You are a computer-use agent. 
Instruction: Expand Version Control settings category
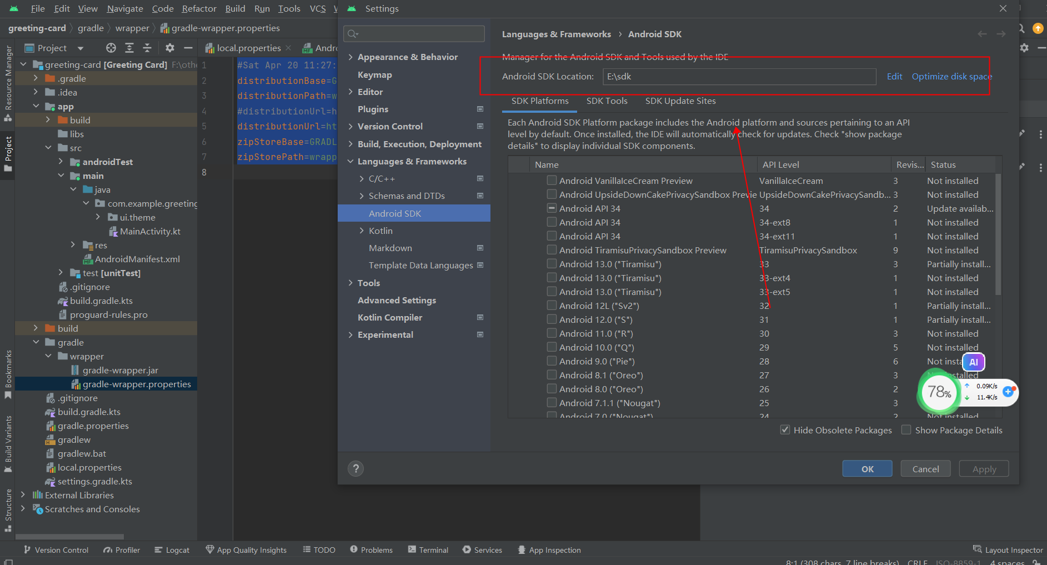tap(350, 127)
